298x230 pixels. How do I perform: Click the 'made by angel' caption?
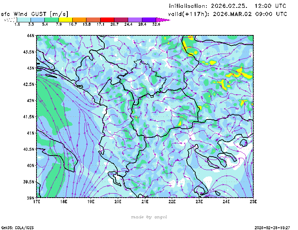pos(149,217)
